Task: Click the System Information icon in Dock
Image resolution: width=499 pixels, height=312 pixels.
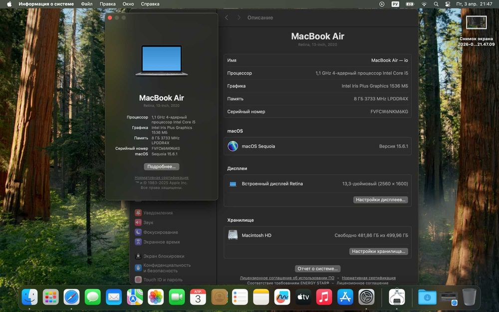Action: coord(397,298)
